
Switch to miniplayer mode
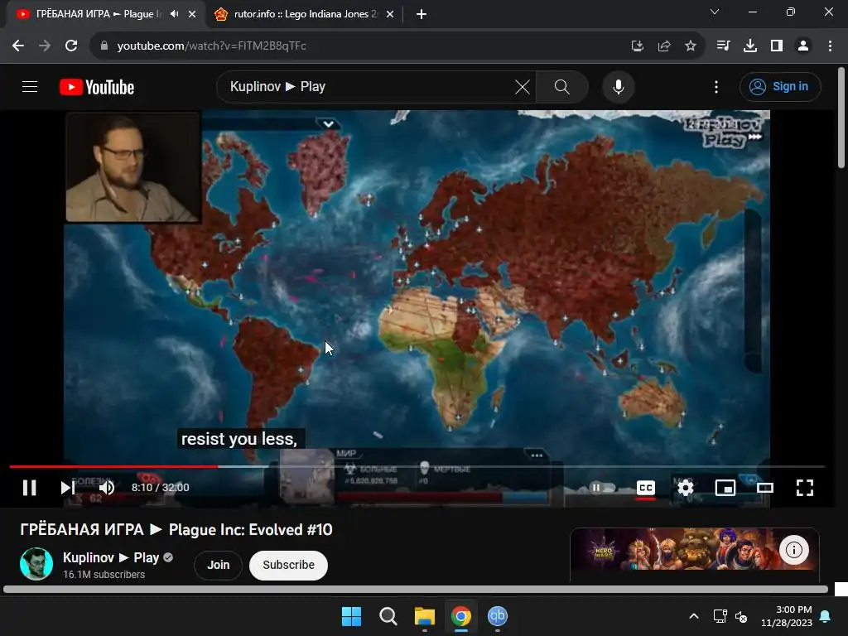coord(725,488)
